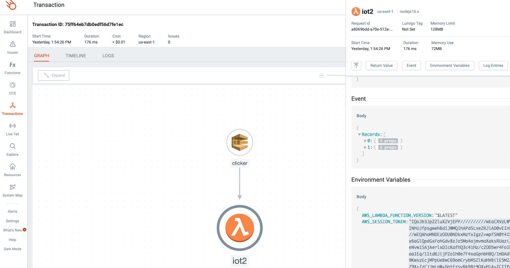Switch to the TIMELINE tab

76,56
